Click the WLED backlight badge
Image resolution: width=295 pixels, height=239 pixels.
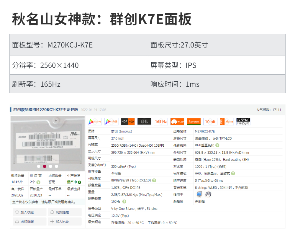[177, 122]
